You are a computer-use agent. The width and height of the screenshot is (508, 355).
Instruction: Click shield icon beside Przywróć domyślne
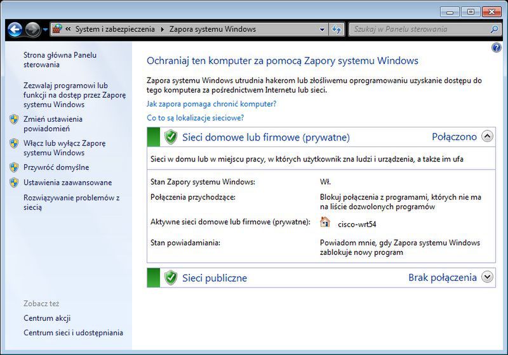pyautogui.click(x=14, y=167)
